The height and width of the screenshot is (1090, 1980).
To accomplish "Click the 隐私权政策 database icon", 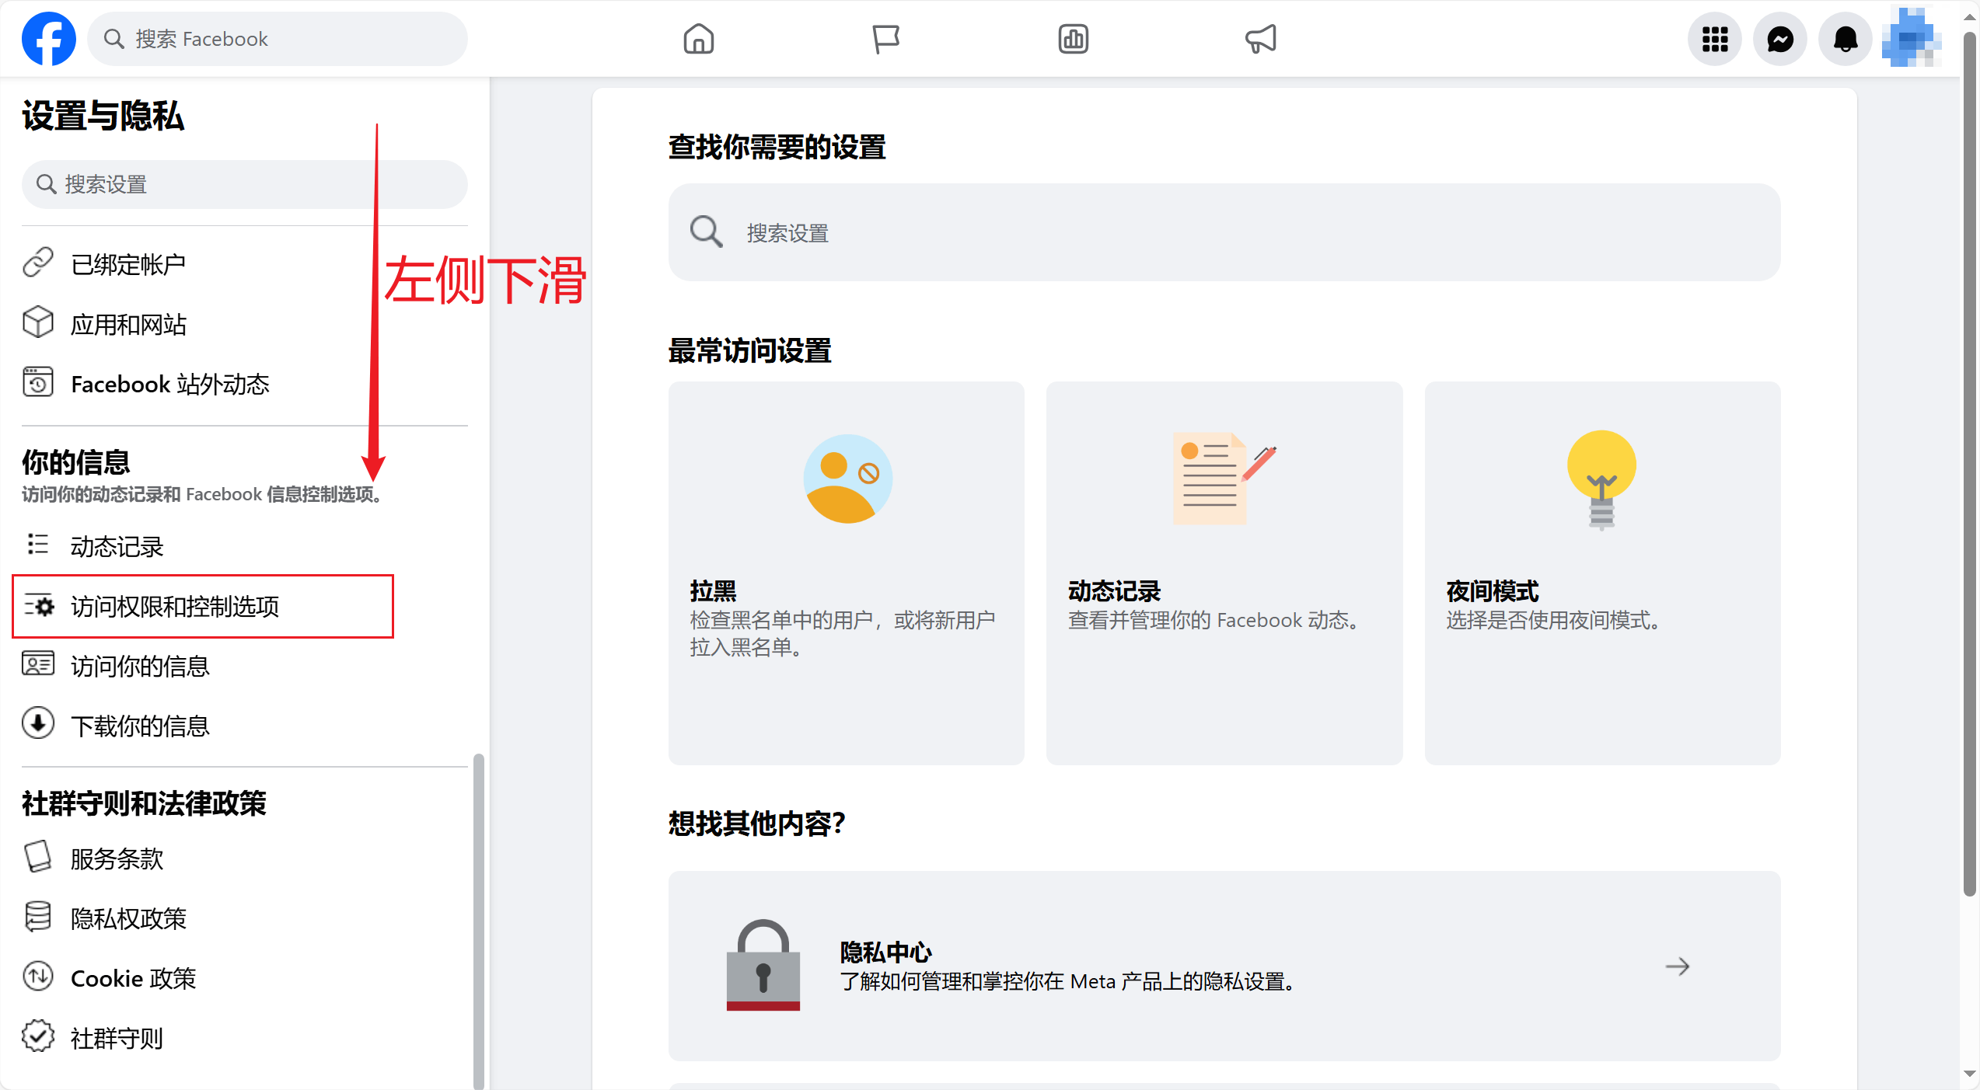I will [38, 917].
